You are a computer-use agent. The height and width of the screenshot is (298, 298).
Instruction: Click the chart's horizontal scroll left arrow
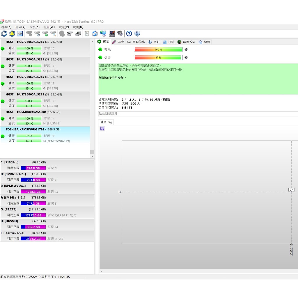(x=101, y=272)
